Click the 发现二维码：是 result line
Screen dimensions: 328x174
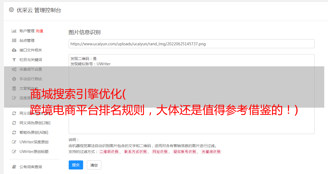coord(84,59)
